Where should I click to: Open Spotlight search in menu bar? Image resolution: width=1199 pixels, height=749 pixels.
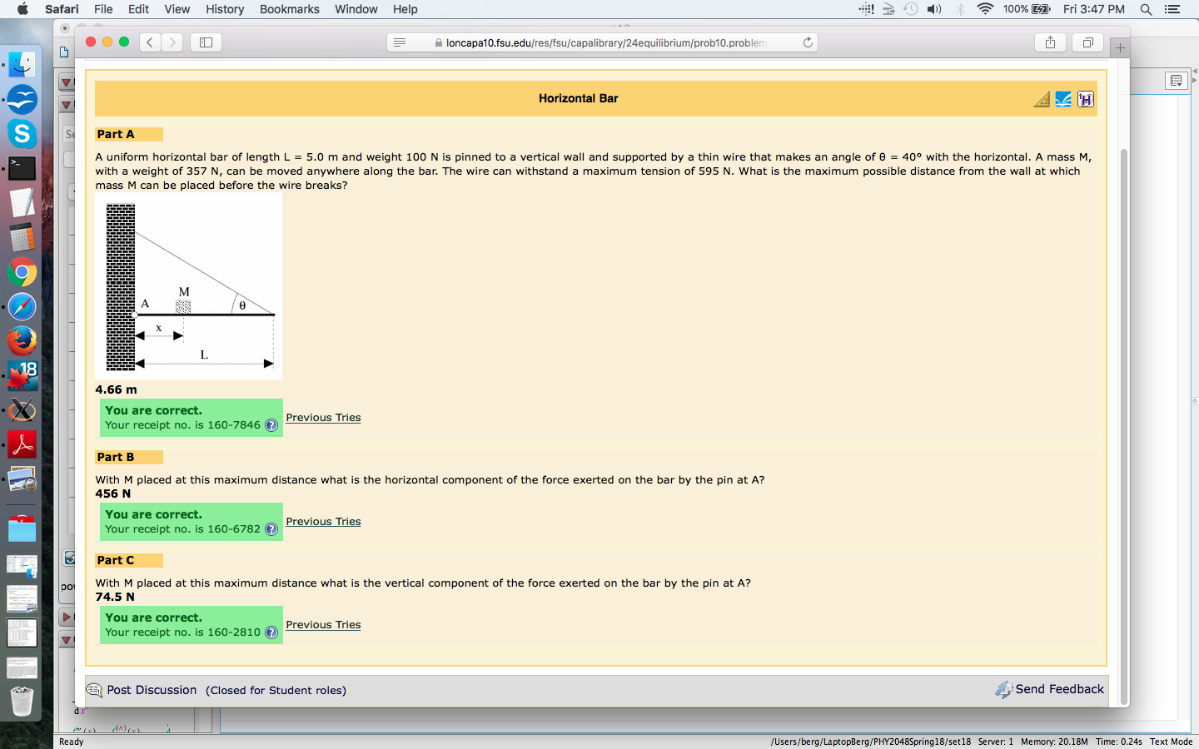pos(1146,9)
